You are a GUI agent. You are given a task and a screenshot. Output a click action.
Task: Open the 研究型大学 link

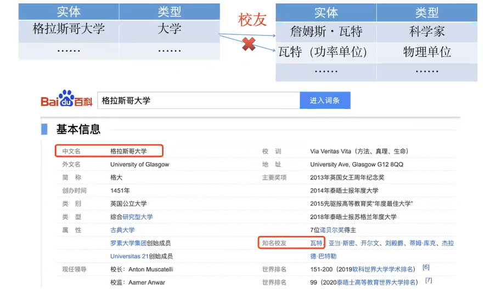tap(138, 217)
